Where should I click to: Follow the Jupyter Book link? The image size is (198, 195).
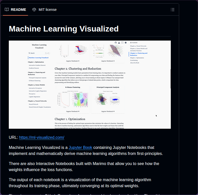pyautogui.click(x=81, y=148)
